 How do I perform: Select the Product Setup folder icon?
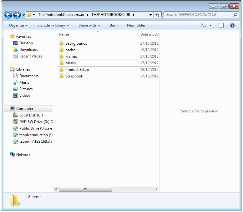click(x=61, y=69)
